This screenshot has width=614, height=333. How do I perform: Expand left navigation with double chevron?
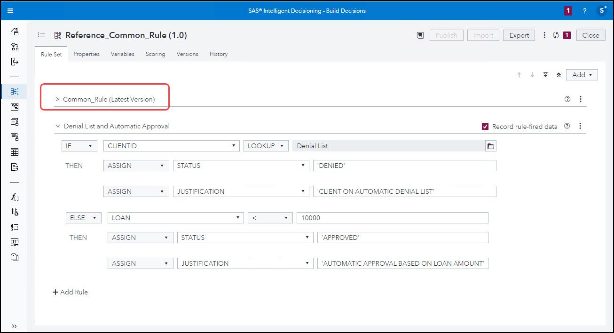(15, 326)
